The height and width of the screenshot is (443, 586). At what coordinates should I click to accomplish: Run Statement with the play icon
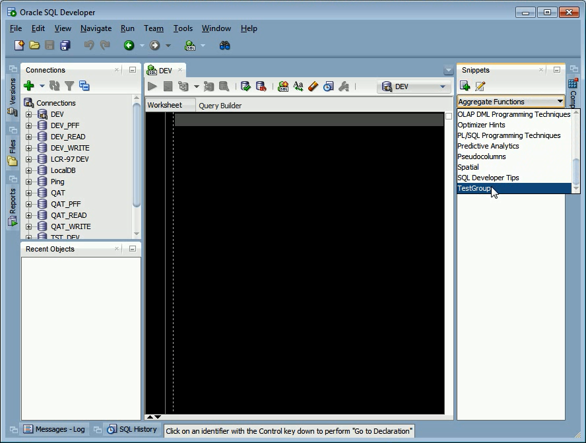tap(152, 86)
